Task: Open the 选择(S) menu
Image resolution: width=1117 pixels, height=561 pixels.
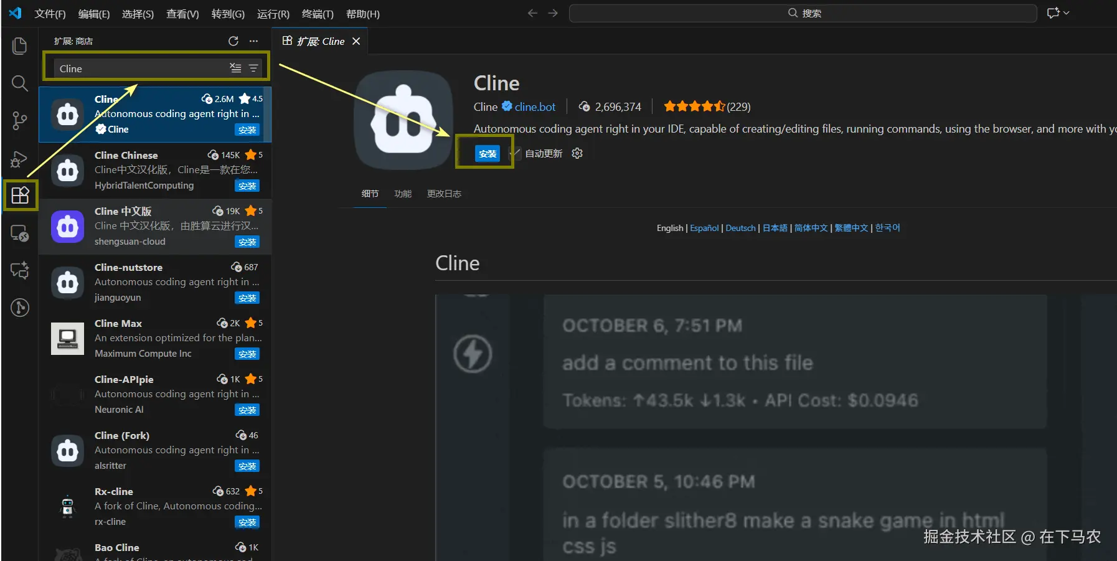Action: point(138,14)
